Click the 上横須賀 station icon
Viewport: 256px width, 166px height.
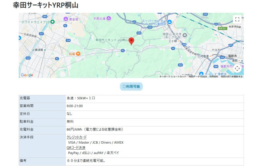pyautogui.click(x=45, y=50)
